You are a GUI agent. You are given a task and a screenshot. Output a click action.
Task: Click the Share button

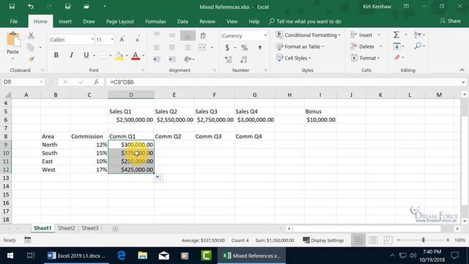pos(451,21)
